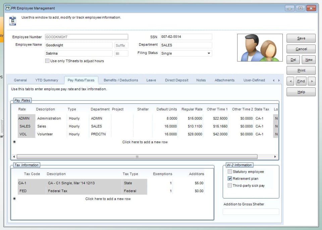Image resolution: width=322 pixels, height=230 pixels.
Task: Click the Regular Rate column header
Action: 192,109
